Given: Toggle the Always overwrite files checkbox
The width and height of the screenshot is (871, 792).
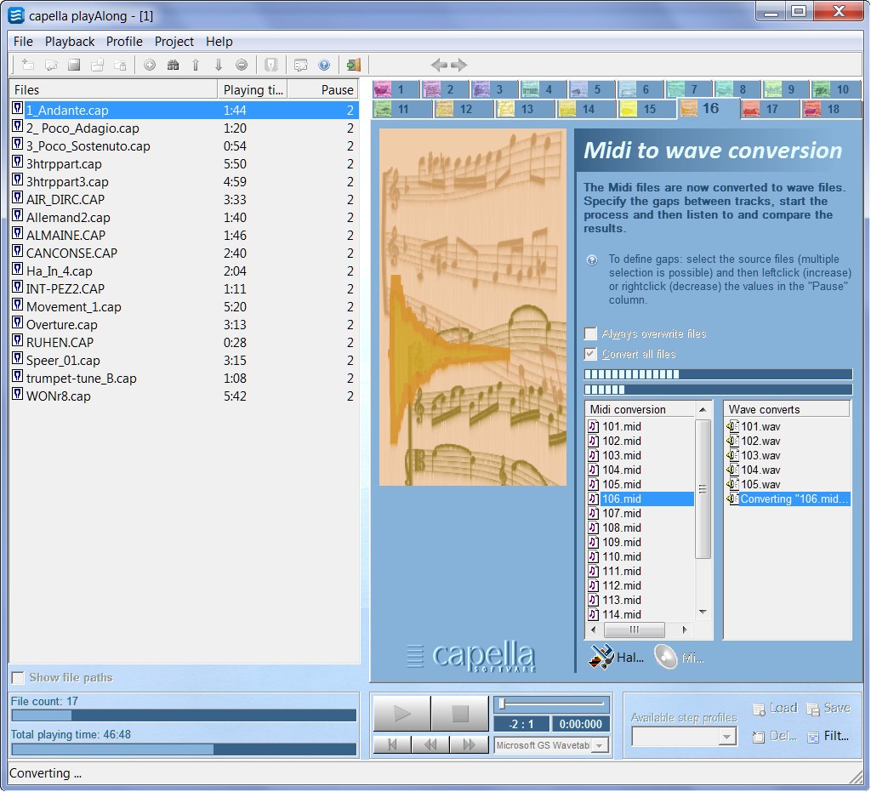Looking at the screenshot, I should pyautogui.click(x=590, y=333).
